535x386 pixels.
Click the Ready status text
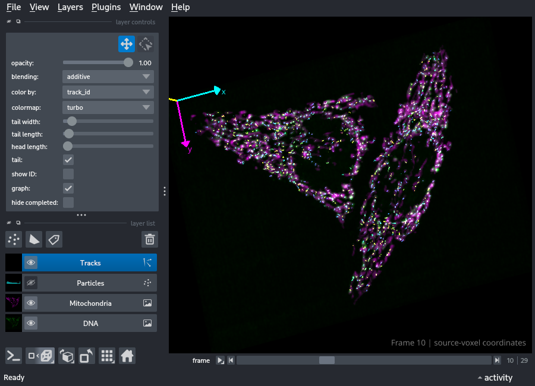[14, 378]
